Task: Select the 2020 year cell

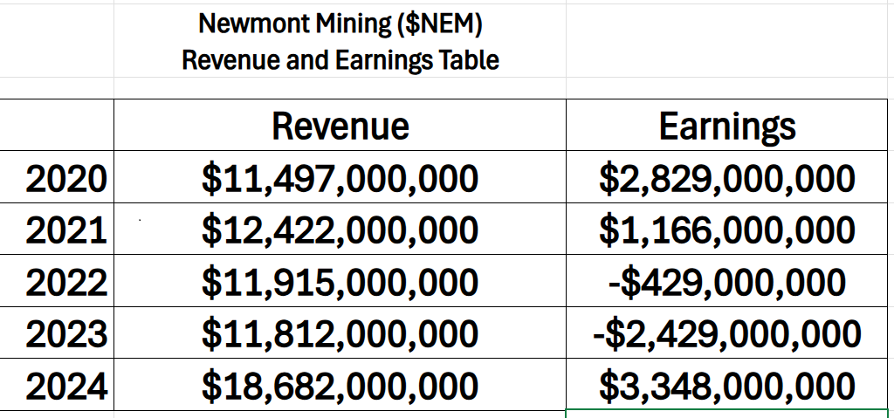Action: click(57, 177)
